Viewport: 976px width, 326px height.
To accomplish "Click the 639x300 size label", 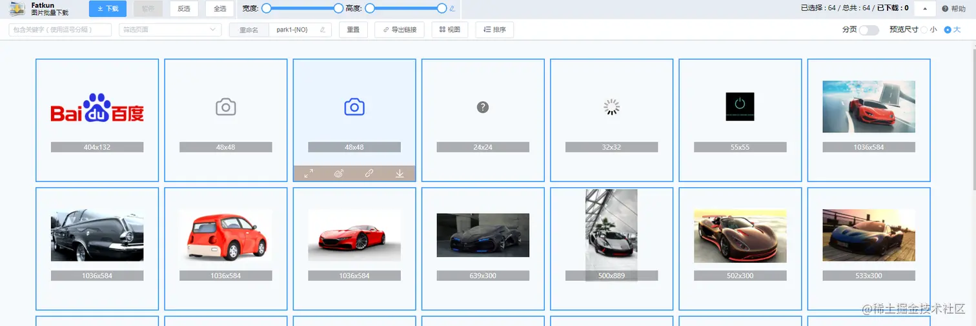I will click(483, 276).
